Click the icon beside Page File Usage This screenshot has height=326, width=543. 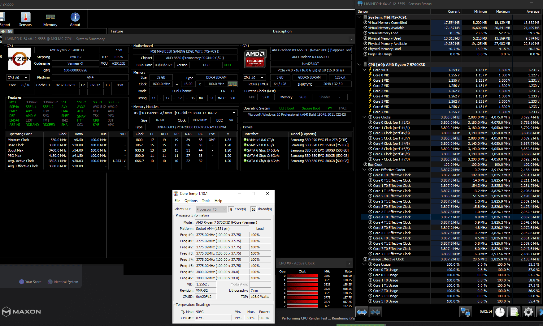[x=365, y=54]
